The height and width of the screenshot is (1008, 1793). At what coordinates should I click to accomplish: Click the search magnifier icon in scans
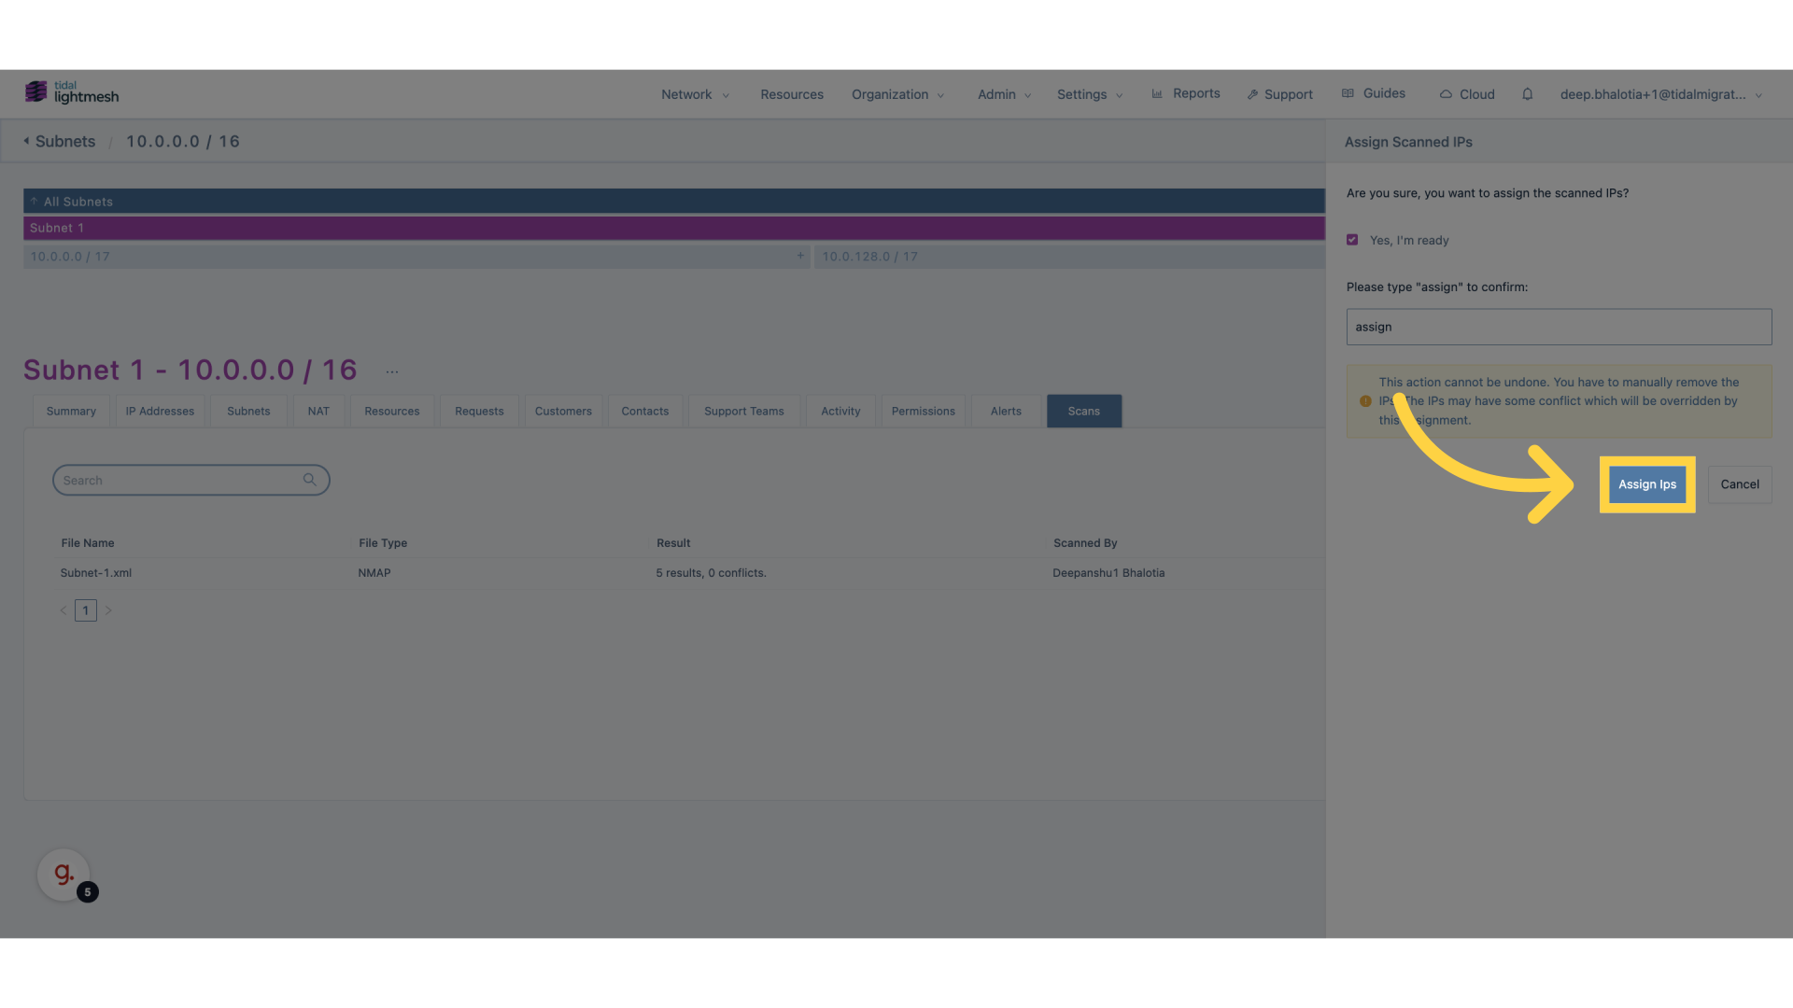click(310, 480)
